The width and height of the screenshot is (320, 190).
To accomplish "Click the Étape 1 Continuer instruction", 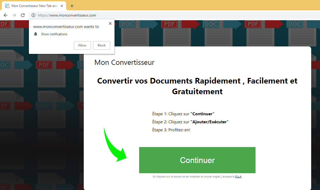I will pos(183,114).
